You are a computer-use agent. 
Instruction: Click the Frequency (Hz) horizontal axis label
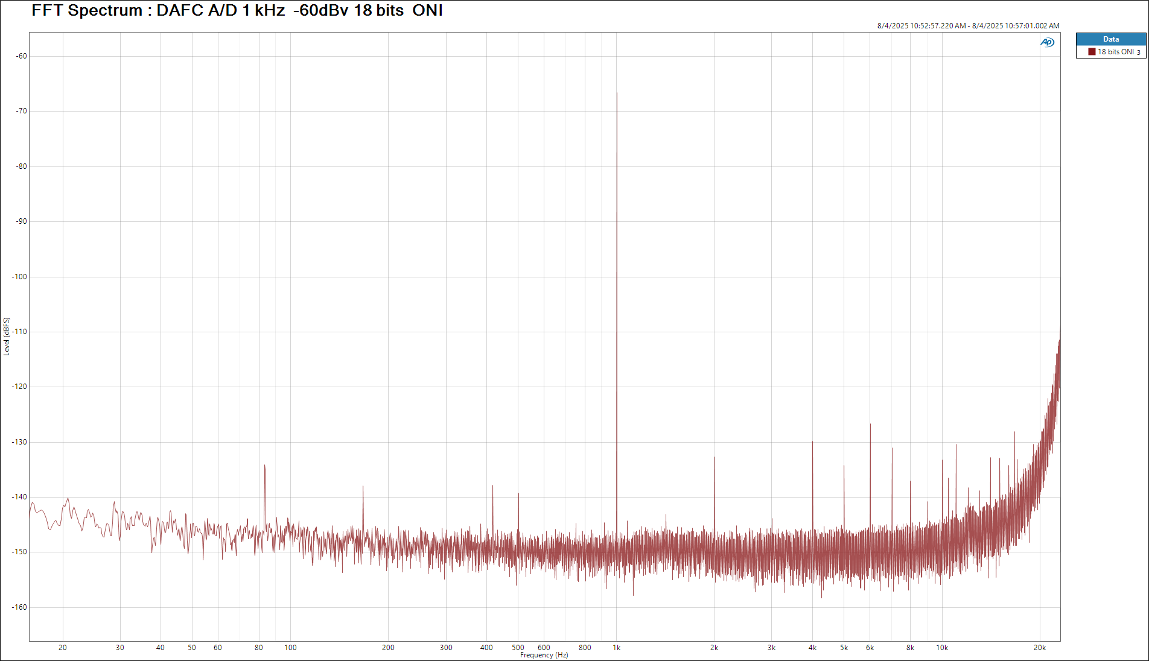click(544, 655)
